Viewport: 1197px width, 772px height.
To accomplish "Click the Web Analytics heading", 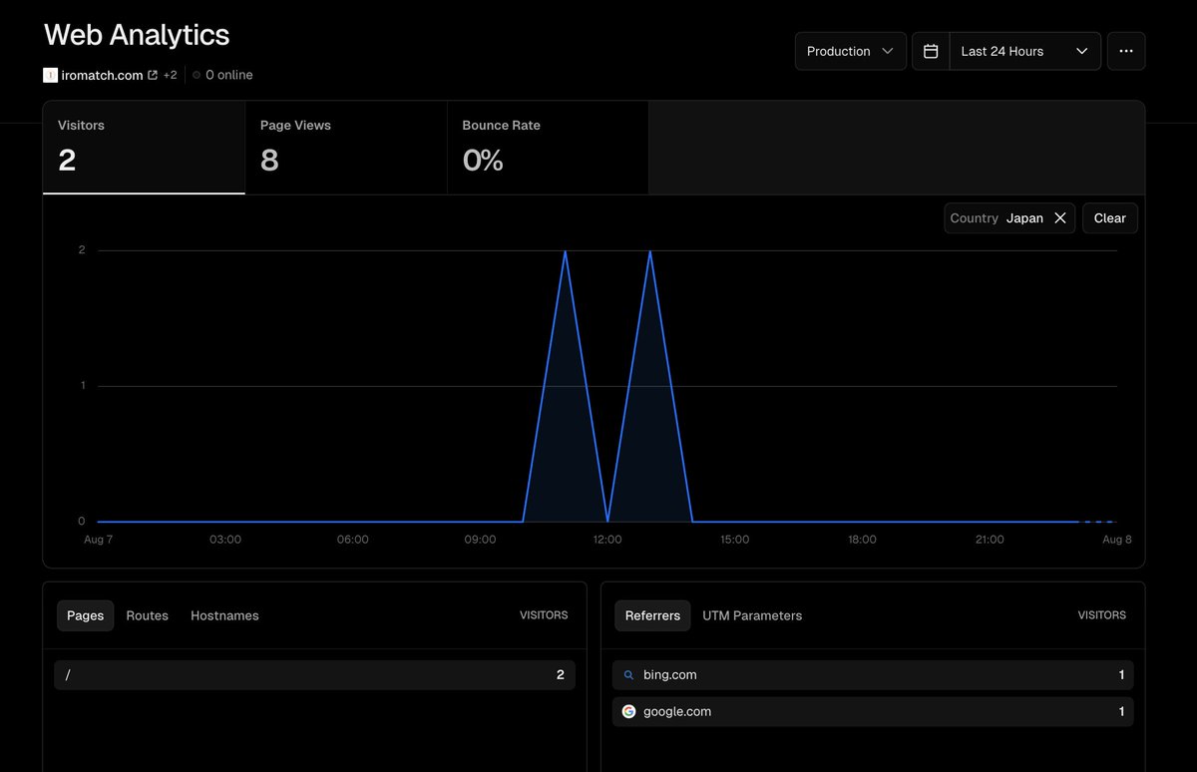I will click(137, 35).
